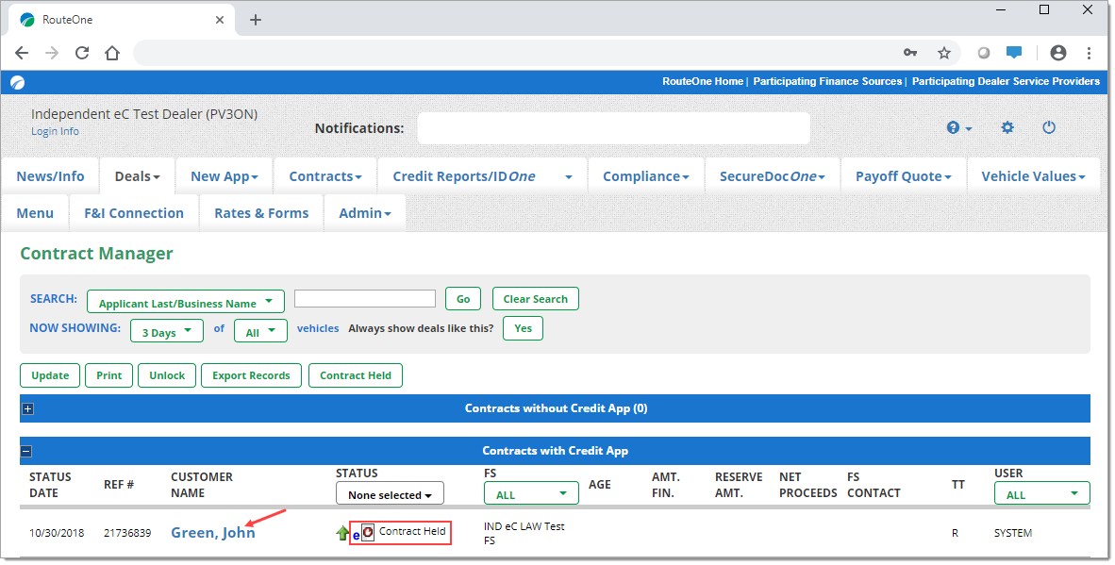
Task: Focus the browser address bar
Action: point(513,53)
